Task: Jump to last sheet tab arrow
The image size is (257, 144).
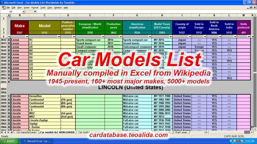Action: point(12,132)
